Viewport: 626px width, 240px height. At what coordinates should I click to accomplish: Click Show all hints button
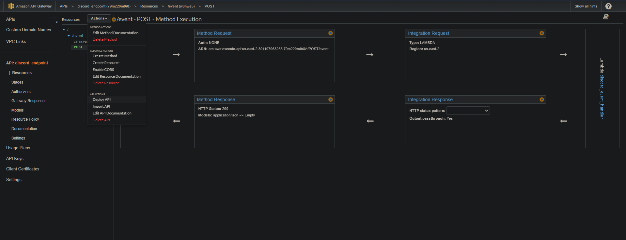coord(586,6)
